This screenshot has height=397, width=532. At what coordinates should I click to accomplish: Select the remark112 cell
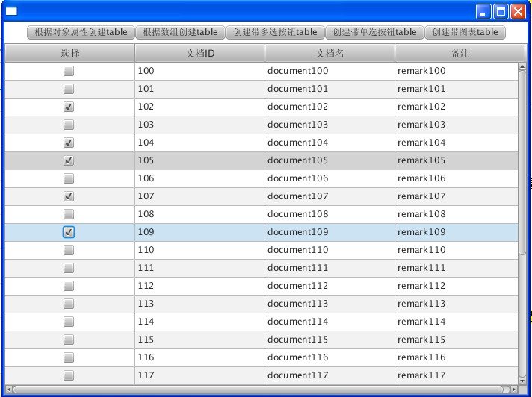[x=457, y=286]
